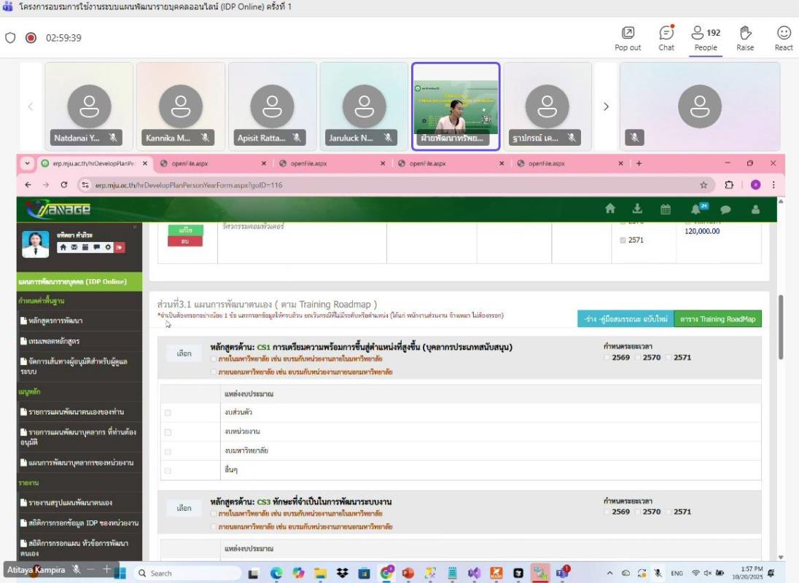
Task: Show next participants with right chevron
Action: (606, 106)
